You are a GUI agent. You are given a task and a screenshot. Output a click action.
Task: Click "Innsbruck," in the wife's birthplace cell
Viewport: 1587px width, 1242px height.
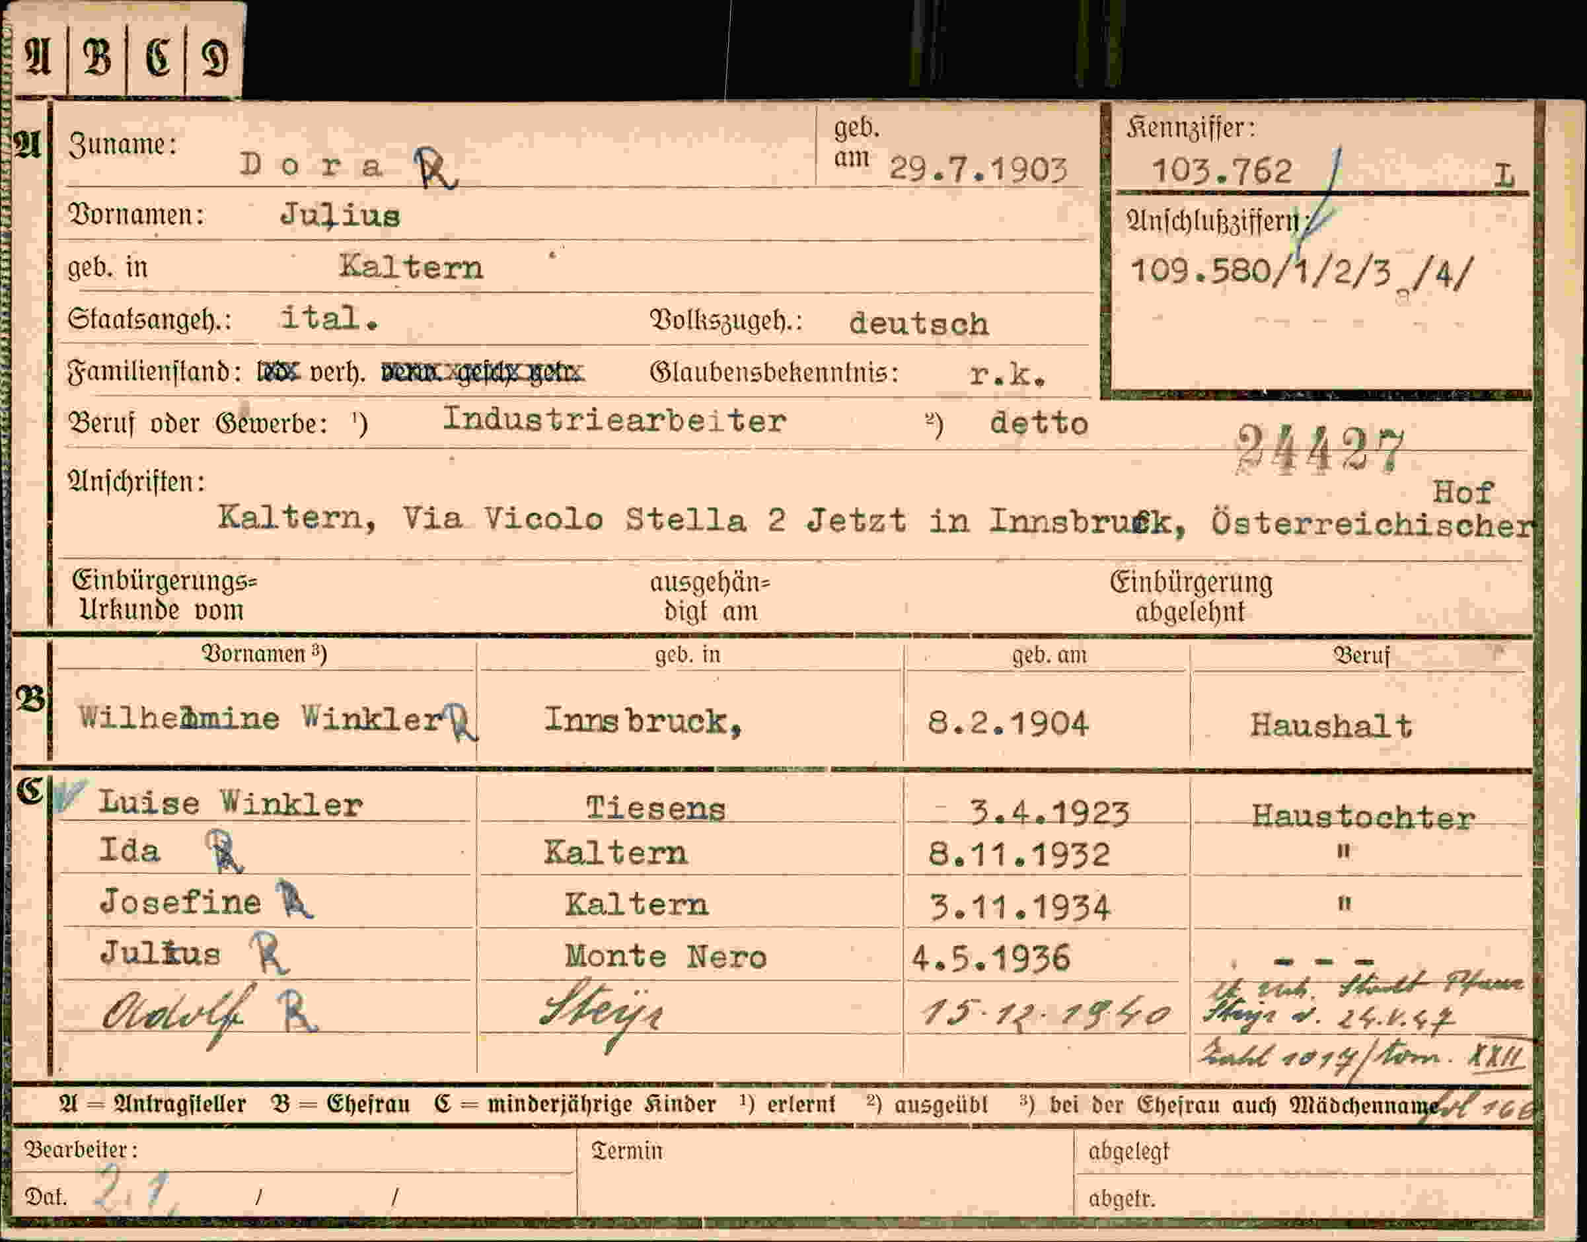643,721
